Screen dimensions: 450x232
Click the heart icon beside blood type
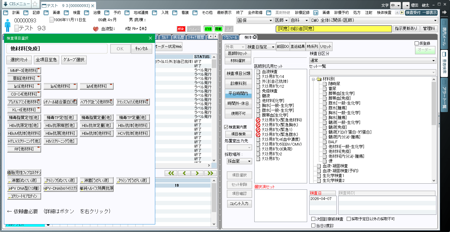click(x=96, y=29)
